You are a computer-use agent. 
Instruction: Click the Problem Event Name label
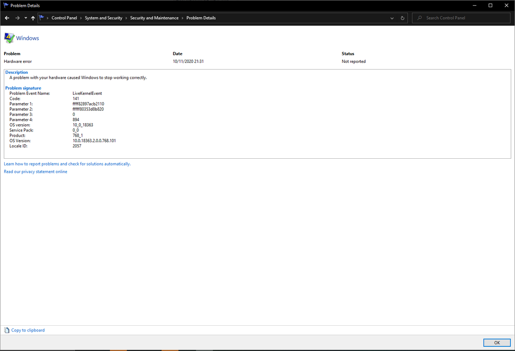click(x=29, y=93)
